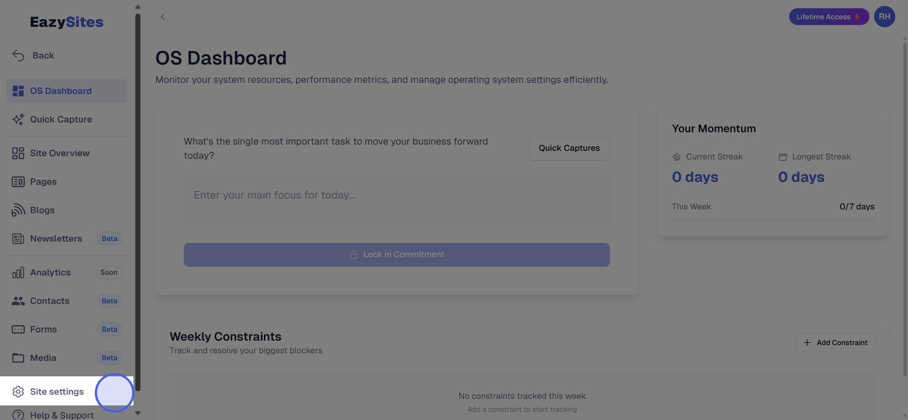Click the Site Overview layout icon
Screen dimensions: 908x420
pyautogui.click(x=18, y=154)
